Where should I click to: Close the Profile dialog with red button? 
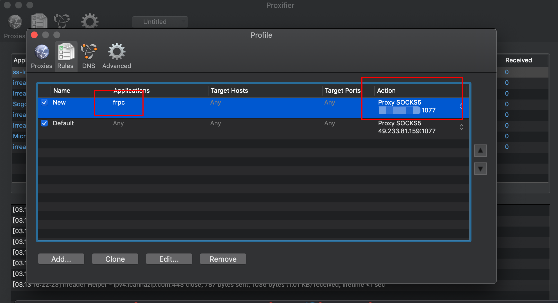tap(34, 35)
